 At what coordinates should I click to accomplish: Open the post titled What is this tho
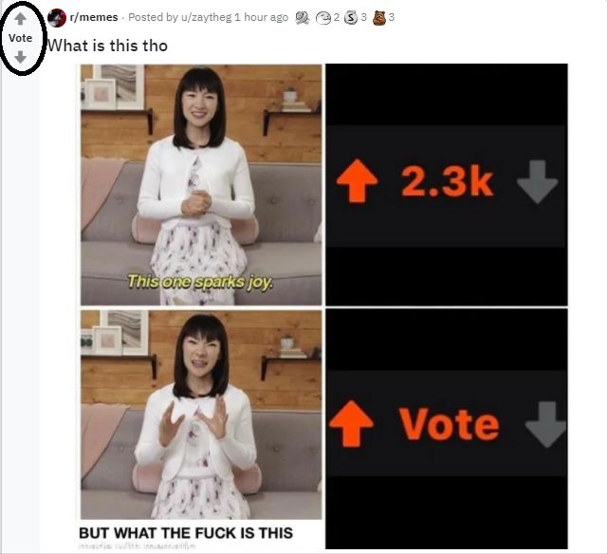(x=107, y=46)
